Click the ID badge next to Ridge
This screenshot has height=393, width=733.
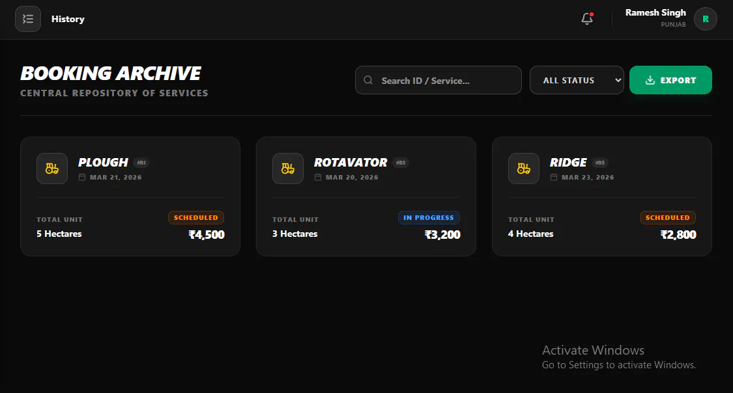600,163
